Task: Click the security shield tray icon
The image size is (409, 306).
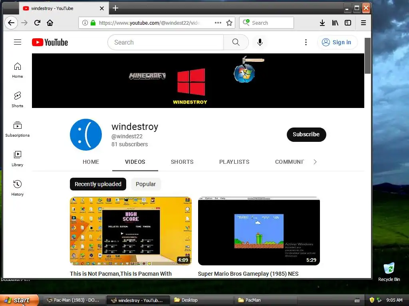Action: [x=372, y=300]
